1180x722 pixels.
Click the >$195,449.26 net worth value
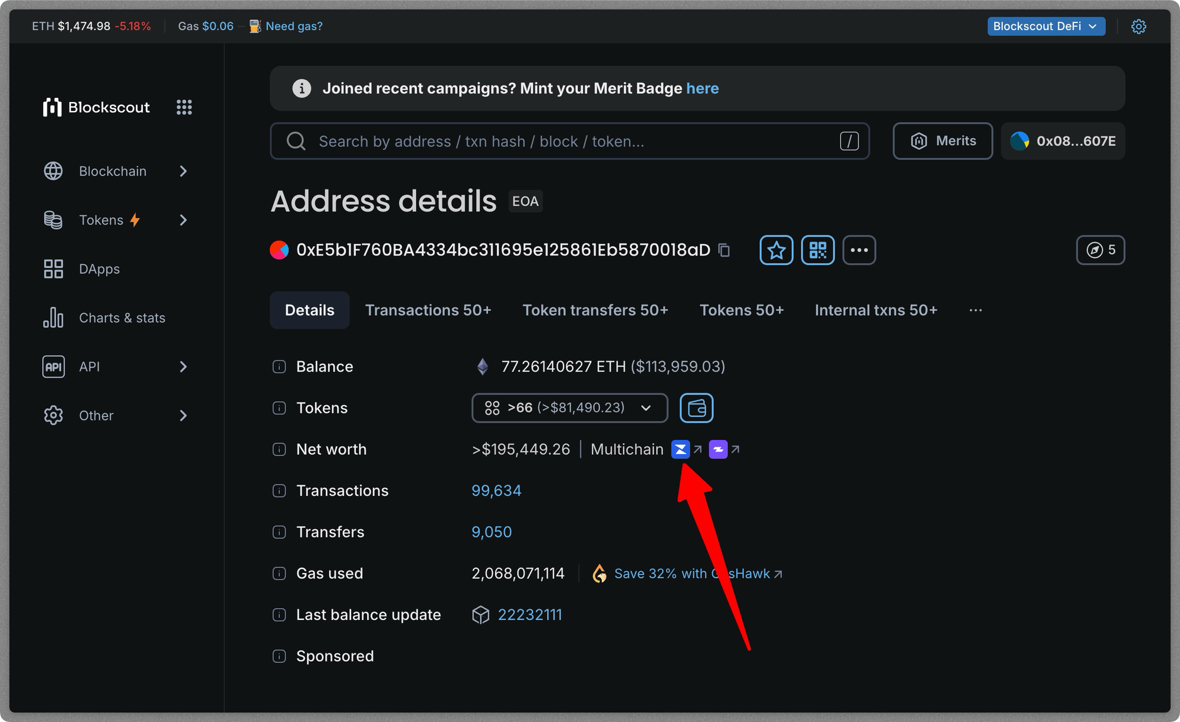[x=521, y=449]
